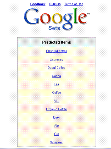The width and height of the screenshot is (111, 149).
Task: Select the Flavored coffee predicted item
Action: coord(57,51)
